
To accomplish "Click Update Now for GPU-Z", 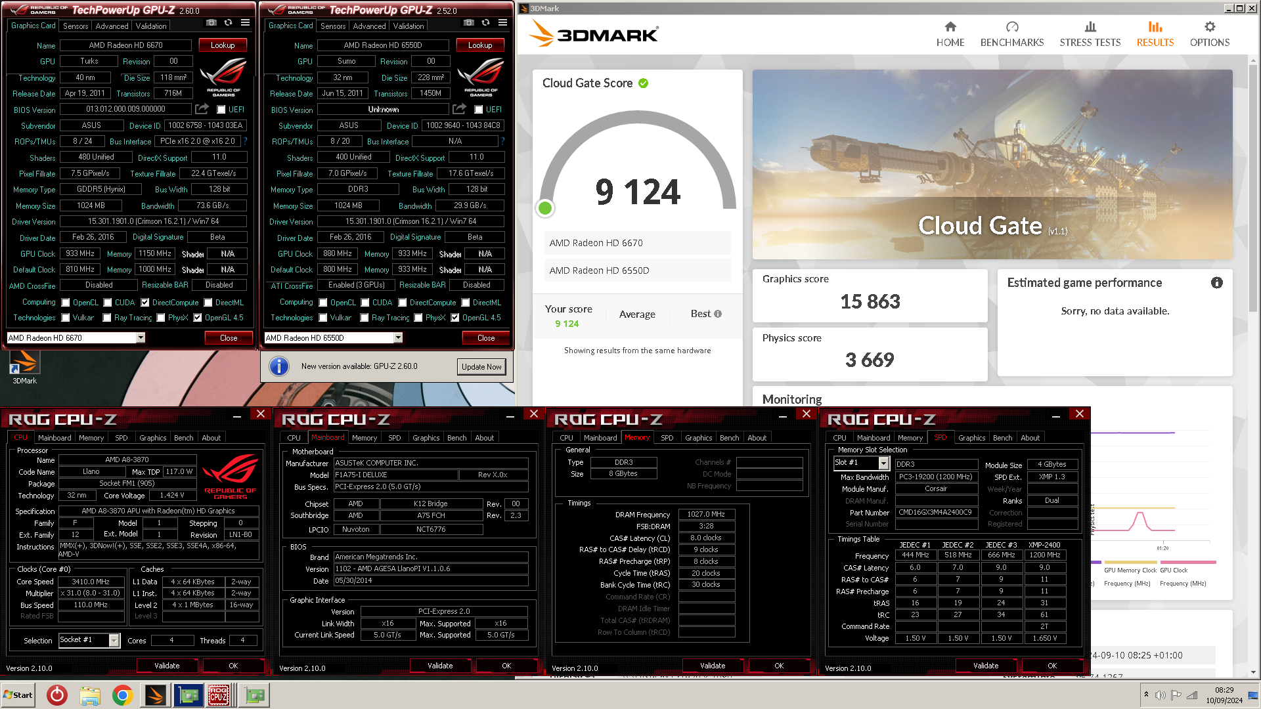I will [481, 367].
